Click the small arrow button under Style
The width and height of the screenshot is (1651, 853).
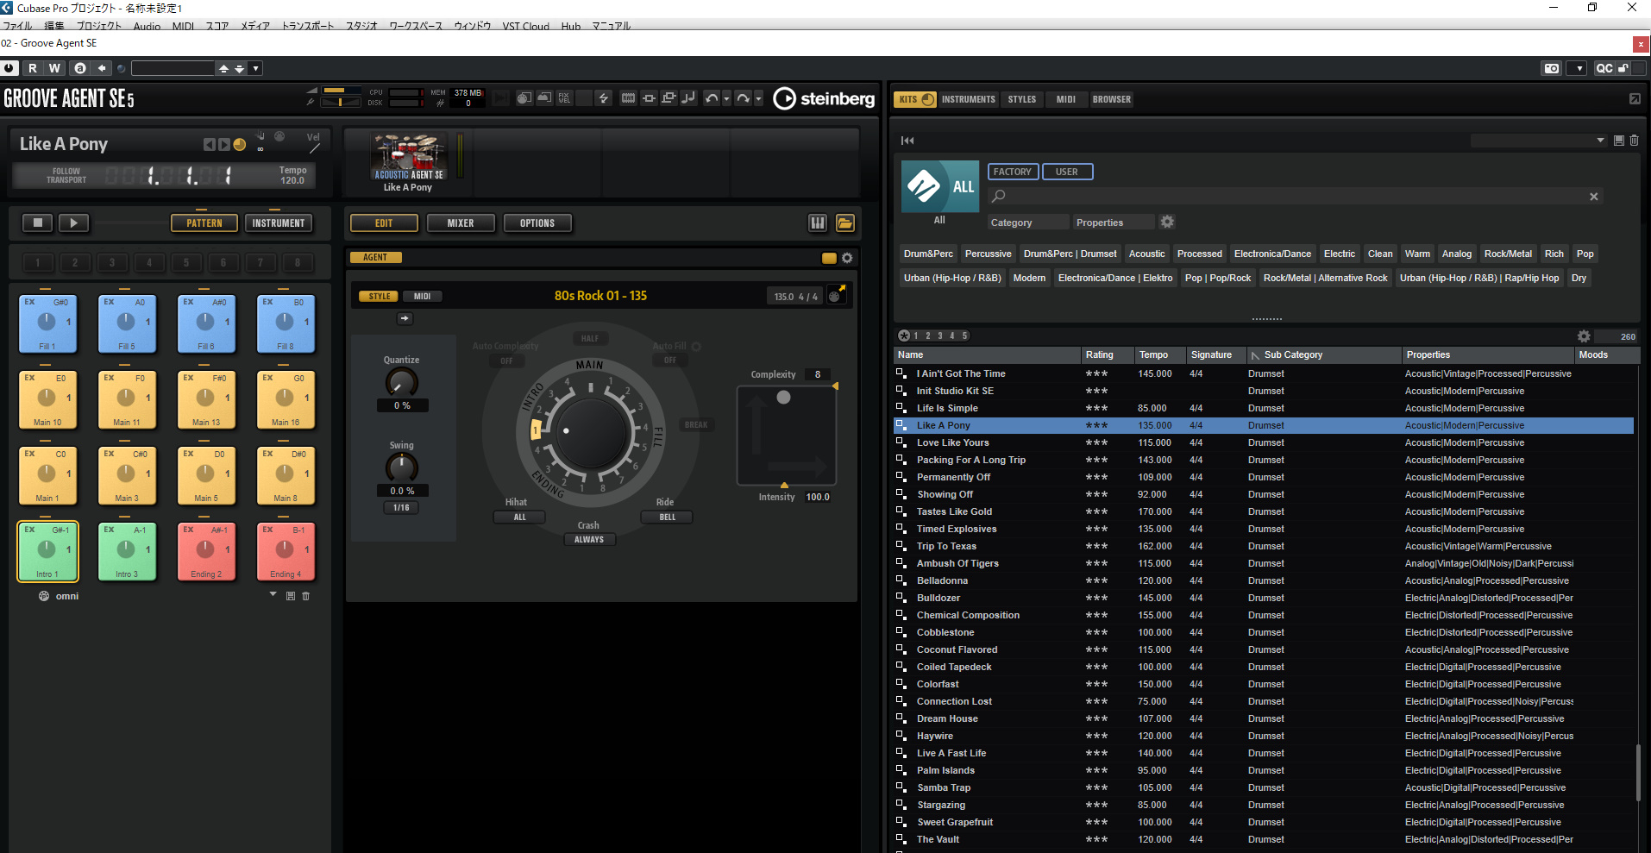(405, 318)
